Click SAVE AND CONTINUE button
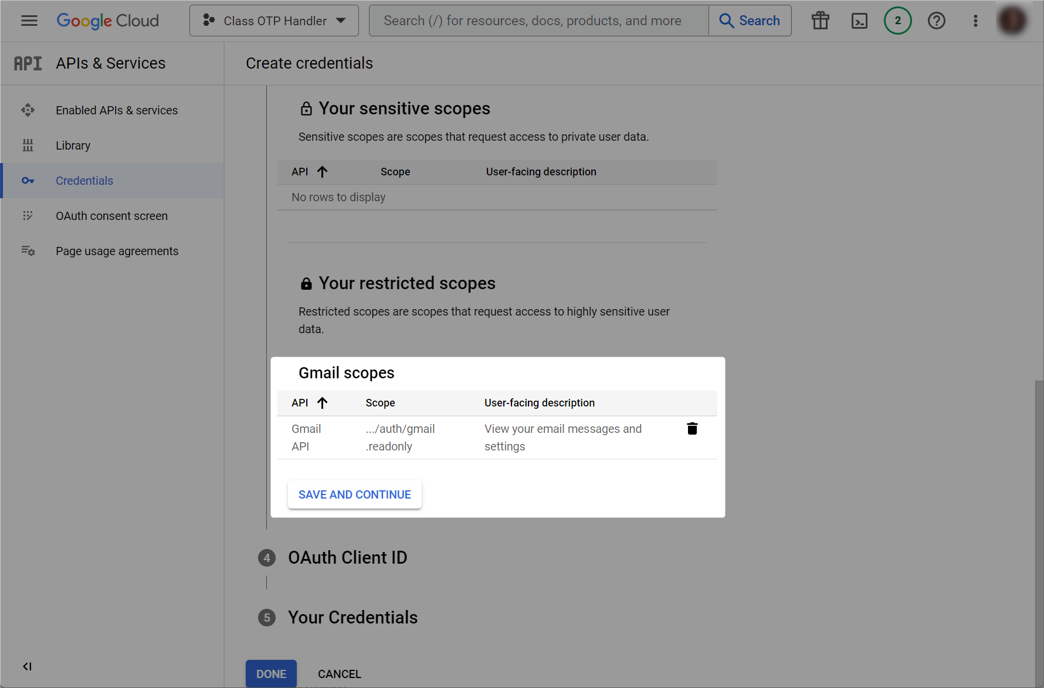 [x=354, y=494]
